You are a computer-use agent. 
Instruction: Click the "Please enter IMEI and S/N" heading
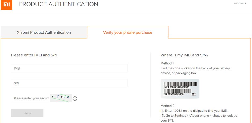point(34,55)
